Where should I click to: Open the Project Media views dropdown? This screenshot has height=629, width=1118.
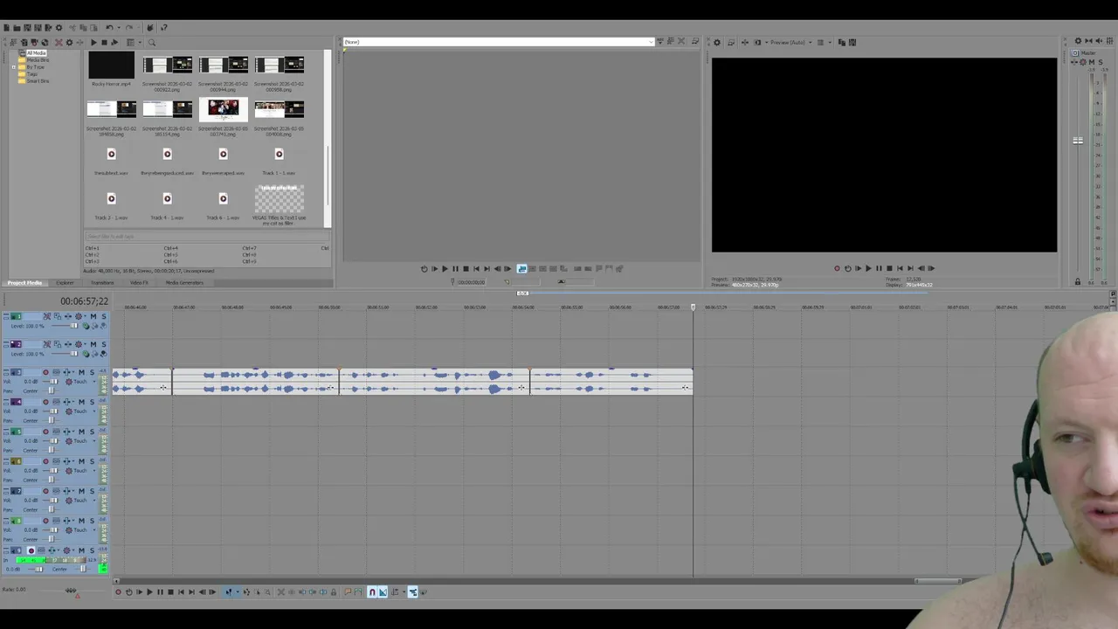140,42
